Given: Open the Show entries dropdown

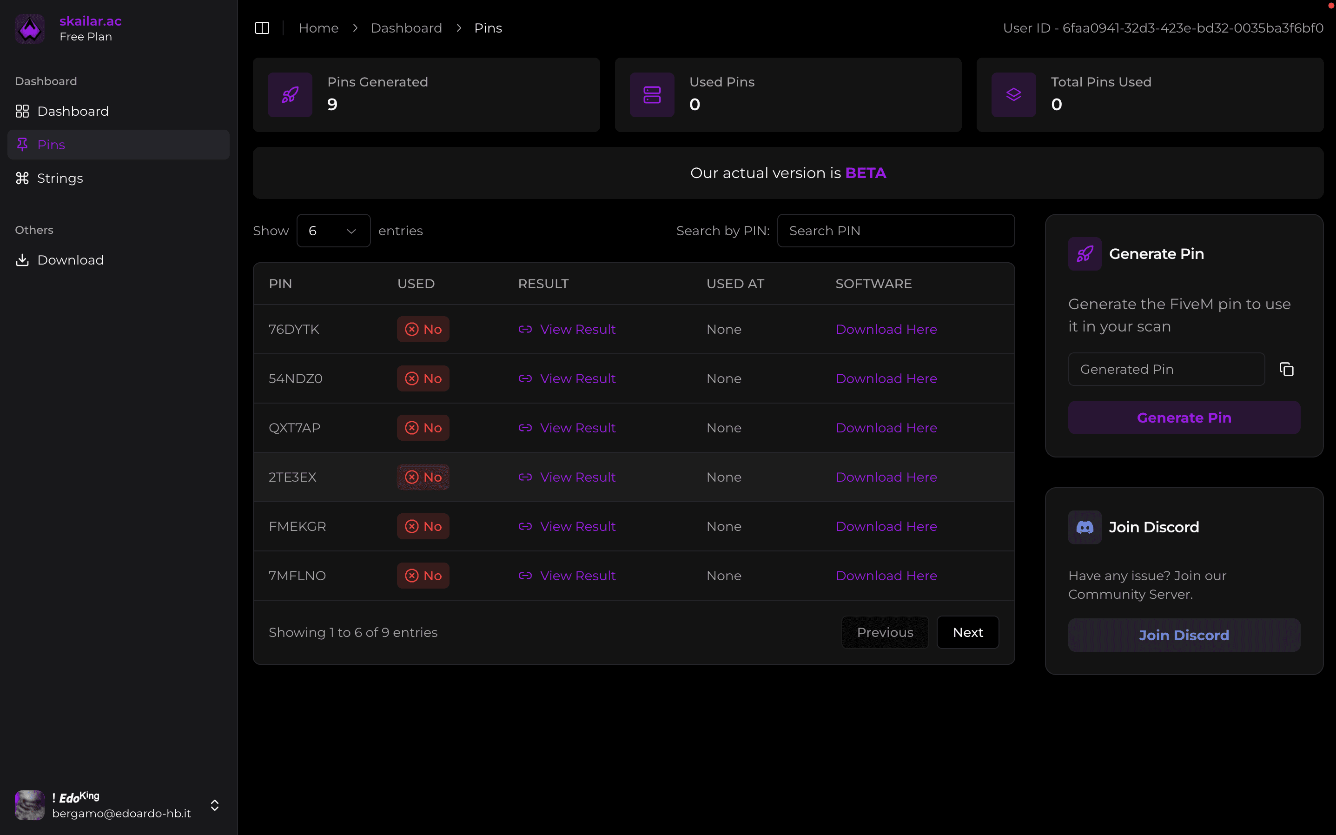Looking at the screenshot, I should (333, 231).
